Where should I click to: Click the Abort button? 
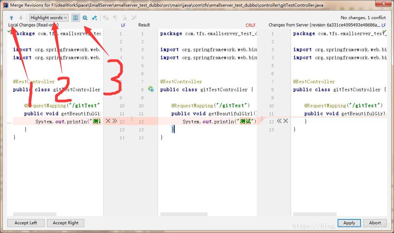click(375, 223)
